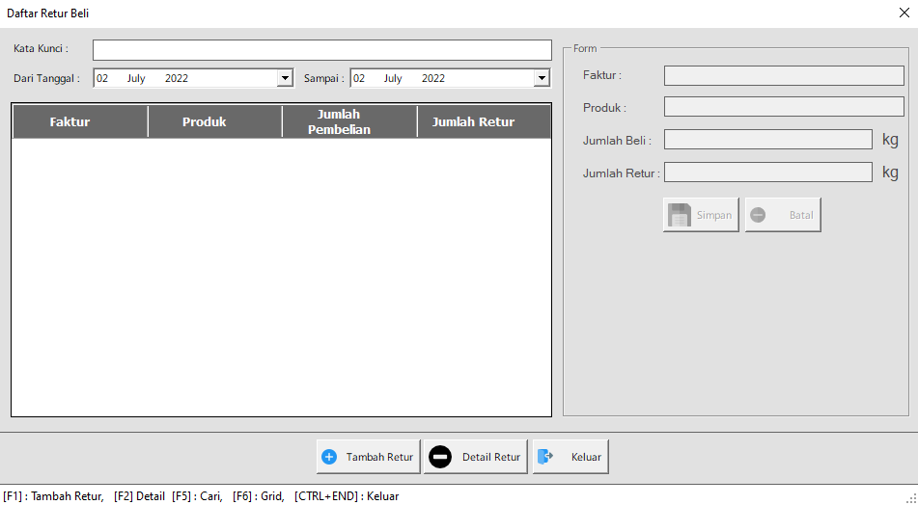Open the Sampai date calendar dropdown
This screenshot has width=918, height=505.
(x=542, y=78)
